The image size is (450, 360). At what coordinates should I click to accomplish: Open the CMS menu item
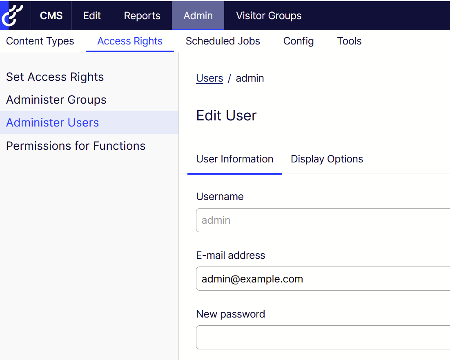tap(51, 16)
